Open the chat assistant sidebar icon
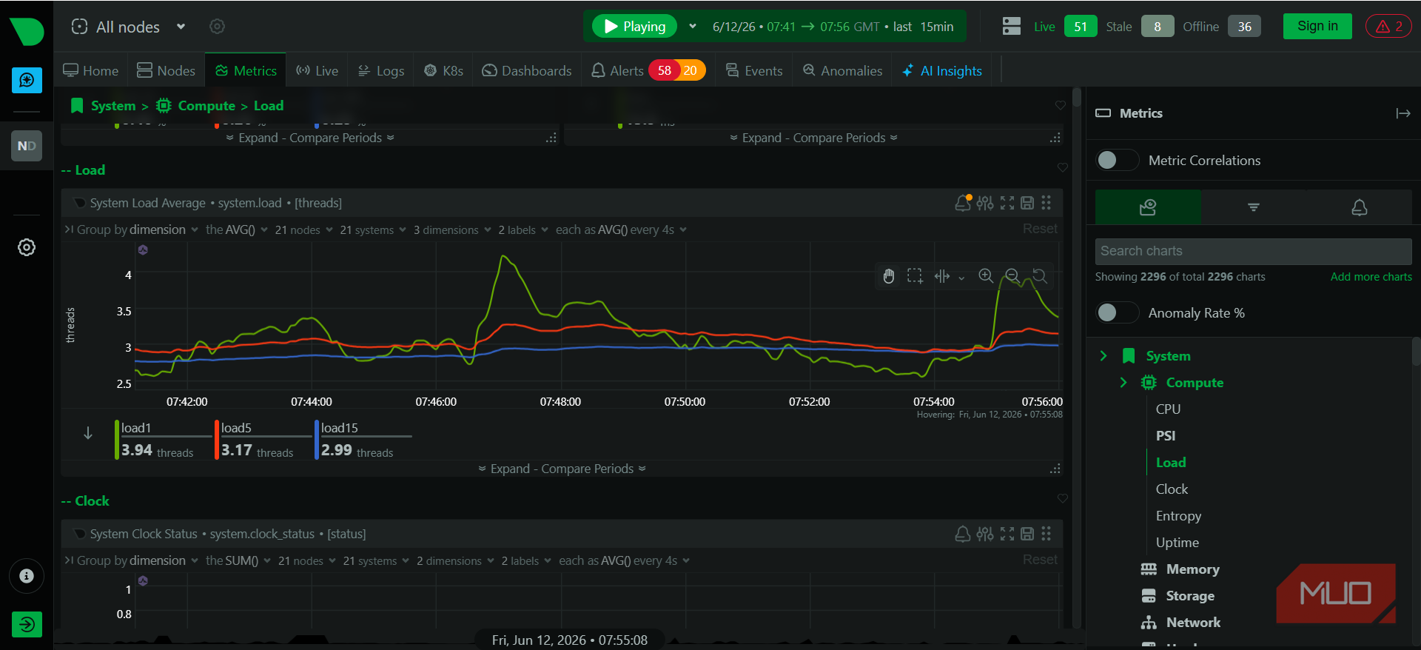This screenshot has height=650, width=1421. point(27,80)
